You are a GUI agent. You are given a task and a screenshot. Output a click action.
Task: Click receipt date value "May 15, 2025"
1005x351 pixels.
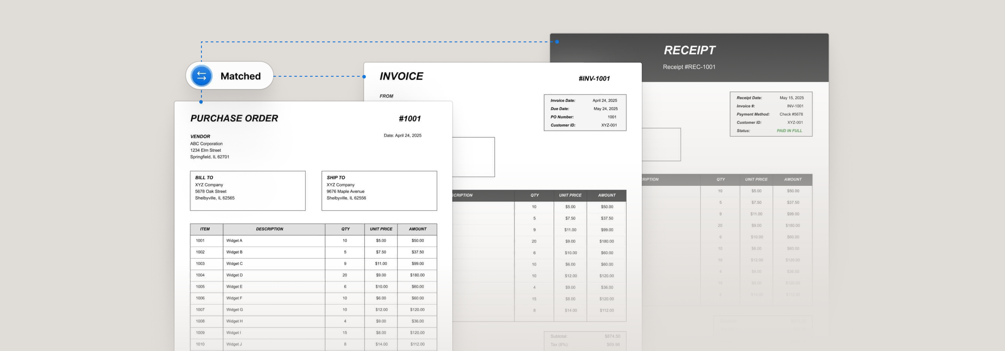coord(792,98)
